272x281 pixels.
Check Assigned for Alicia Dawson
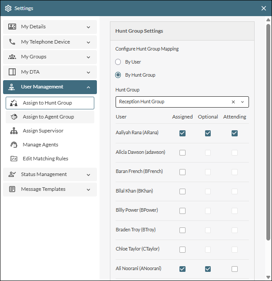pos(182,152)
